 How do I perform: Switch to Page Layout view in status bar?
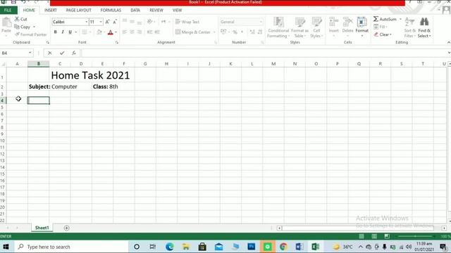tap(374, 236)
